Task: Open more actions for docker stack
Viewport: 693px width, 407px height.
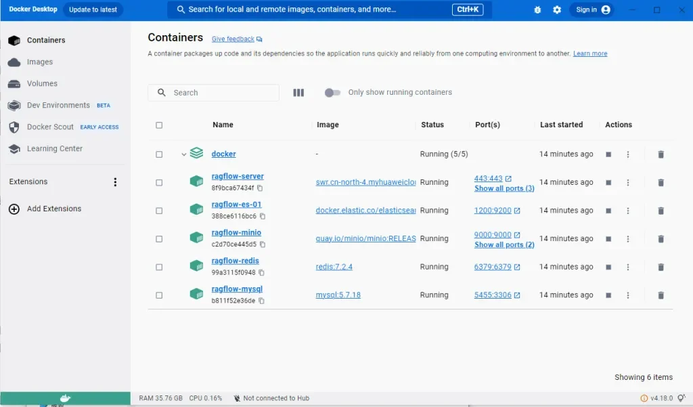Action: pyautogui.click(x=627, y=154)
